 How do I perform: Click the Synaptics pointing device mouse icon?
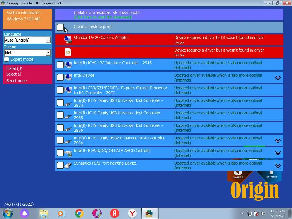click(x=68, y=165)
